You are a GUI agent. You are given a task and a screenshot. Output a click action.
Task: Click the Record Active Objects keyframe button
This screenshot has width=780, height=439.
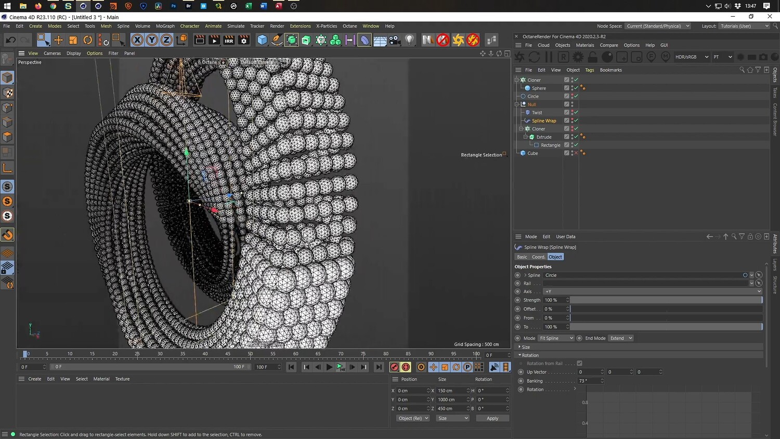click(394, 367)
